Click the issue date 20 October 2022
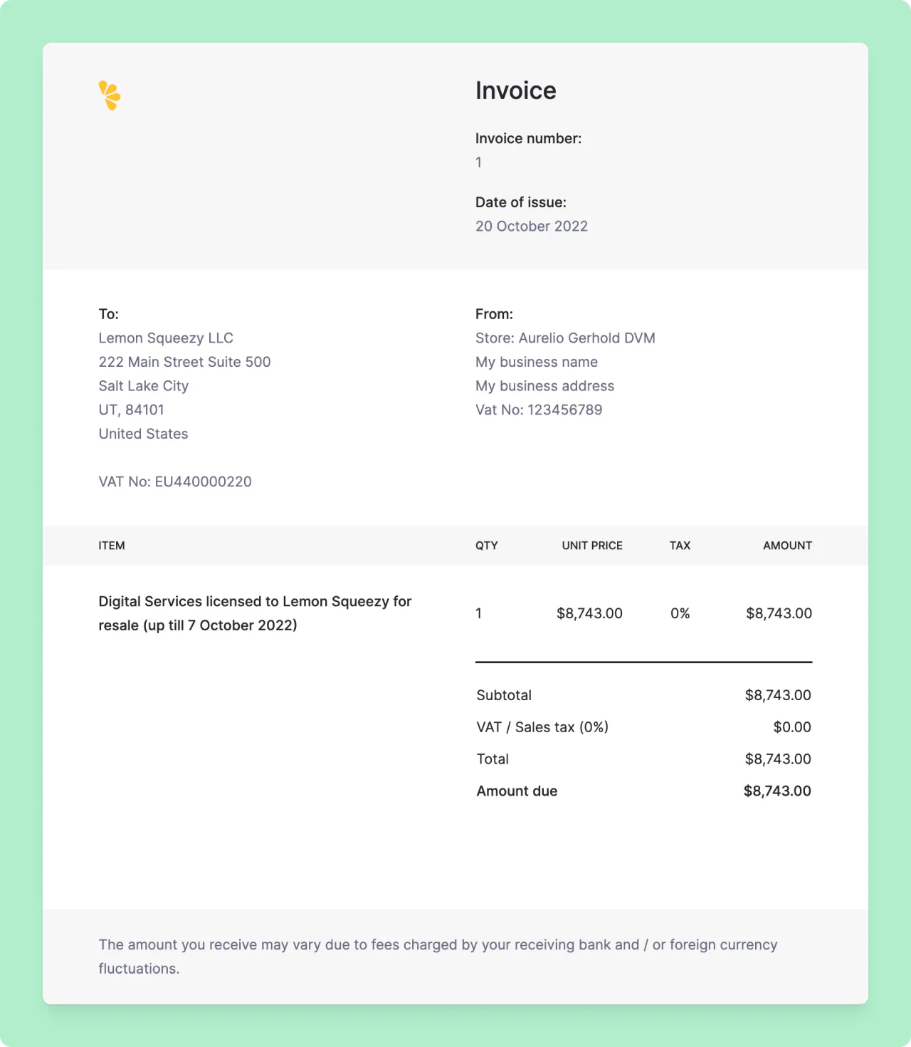The width and height of the screenshot is (911, 1047). pyautogui.click(x=531, y=226)
